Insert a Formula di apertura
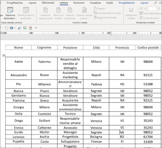 pos(70,13)
